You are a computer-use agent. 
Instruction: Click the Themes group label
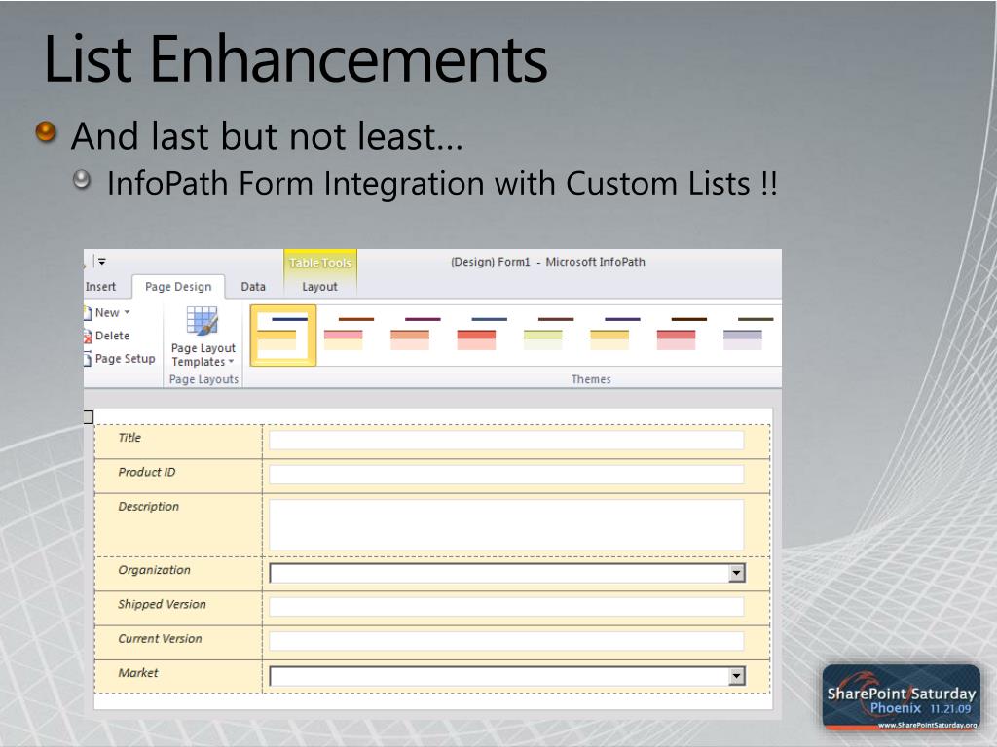[591, 380]
